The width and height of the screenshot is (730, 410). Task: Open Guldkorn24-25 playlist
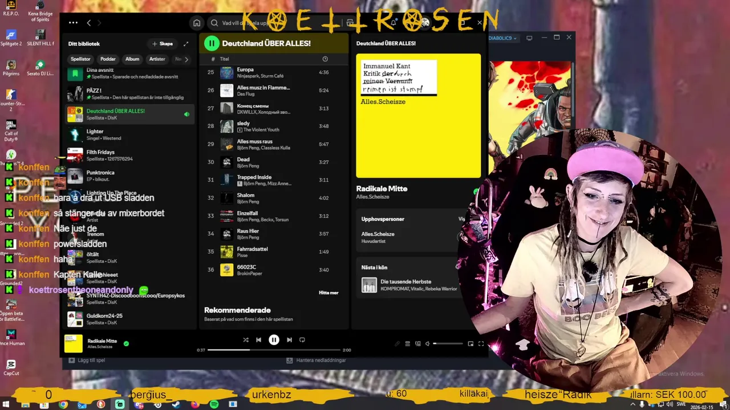point(130,319)
